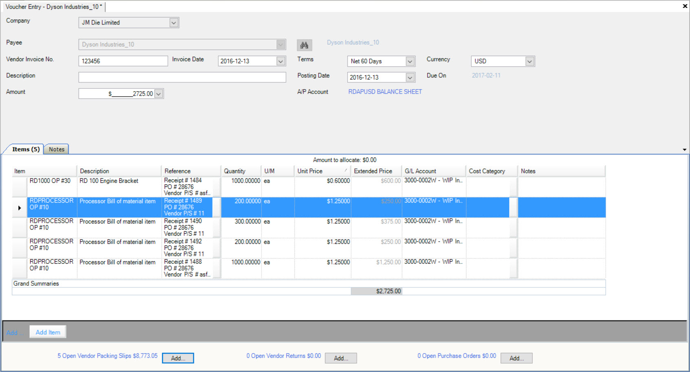Switch to the Notes tab
This screenshot has width=690, height=372.
pyautogui.click(x=57, y=149)
